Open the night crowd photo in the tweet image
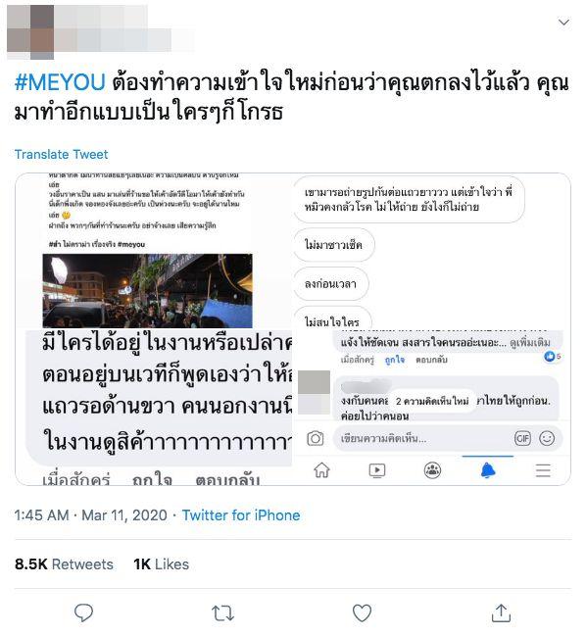The height and width of the screenshot is (636, 586). [147, 291]
